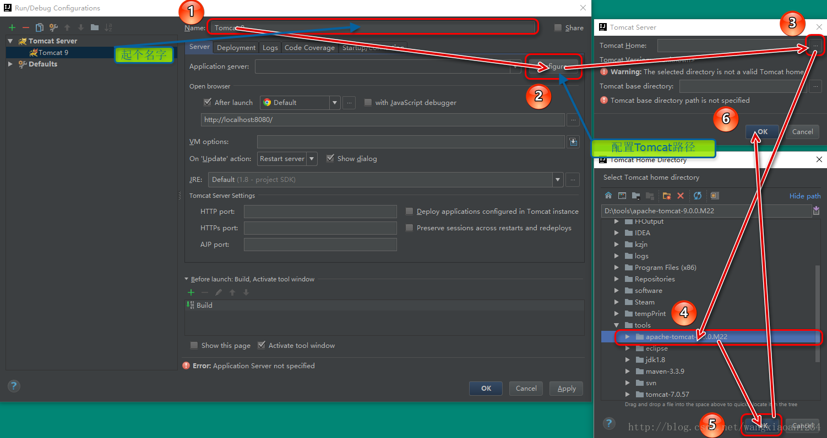Click Apply button
Screen dimensions: 827x438
coord(567,388)
